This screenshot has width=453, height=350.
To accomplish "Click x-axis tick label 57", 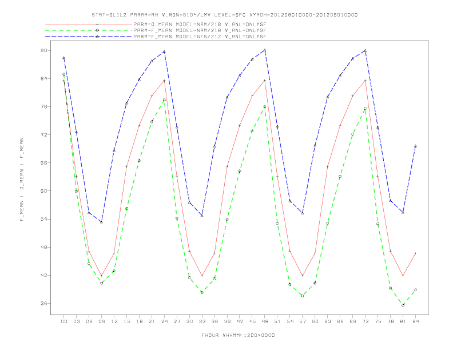I will tap(303, 321).
